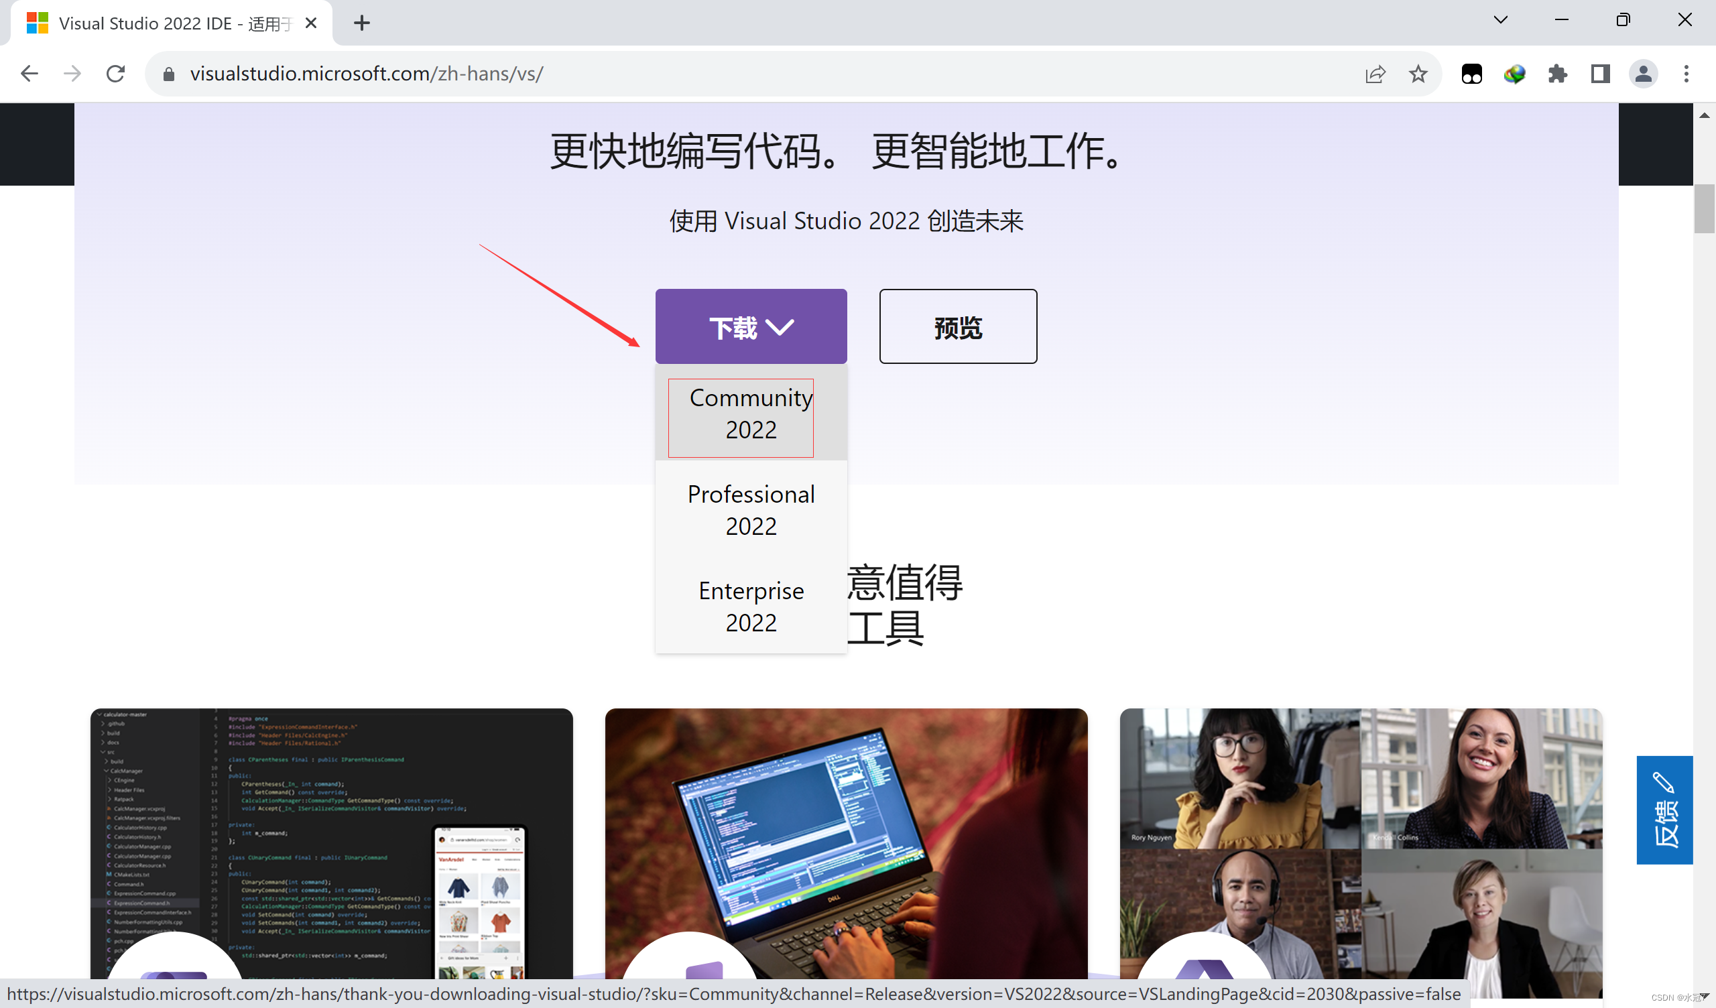Click the back navigation arrow
Screen dimensions: 1716x1008
(x=29, y=74)
